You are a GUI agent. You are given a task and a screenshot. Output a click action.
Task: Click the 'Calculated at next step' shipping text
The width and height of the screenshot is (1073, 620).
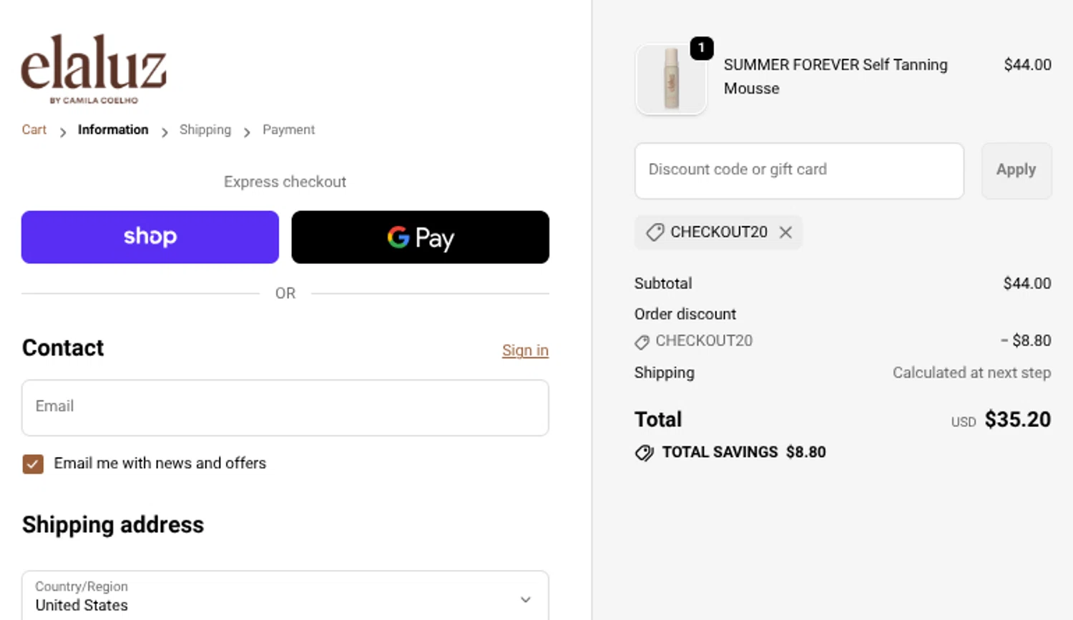coord(971,373)
